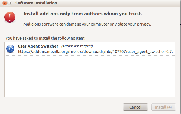Click empty dialog space left of Cancel
This screenshot has height=114, width=181.
[x=63, y=107]
